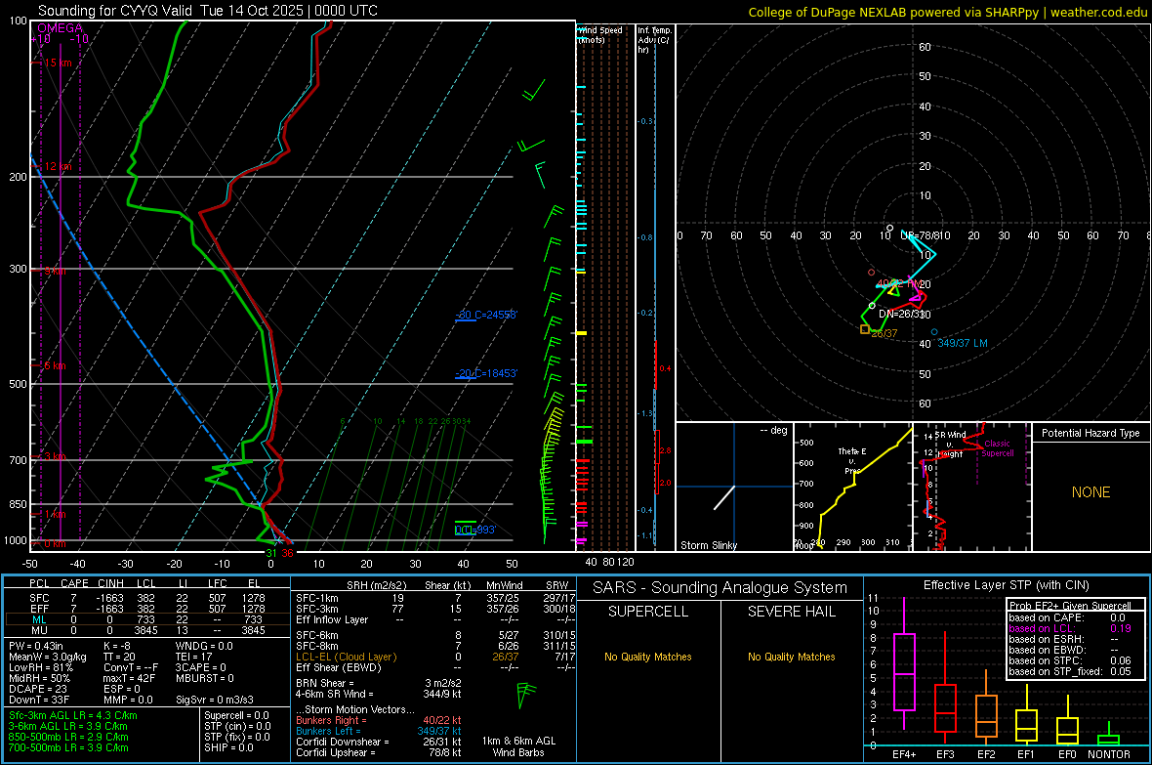Click the -20 C=18453' level label
The width and height of the screenshot is (1152, 765).
pyautogui.click(x=486, y=373)
